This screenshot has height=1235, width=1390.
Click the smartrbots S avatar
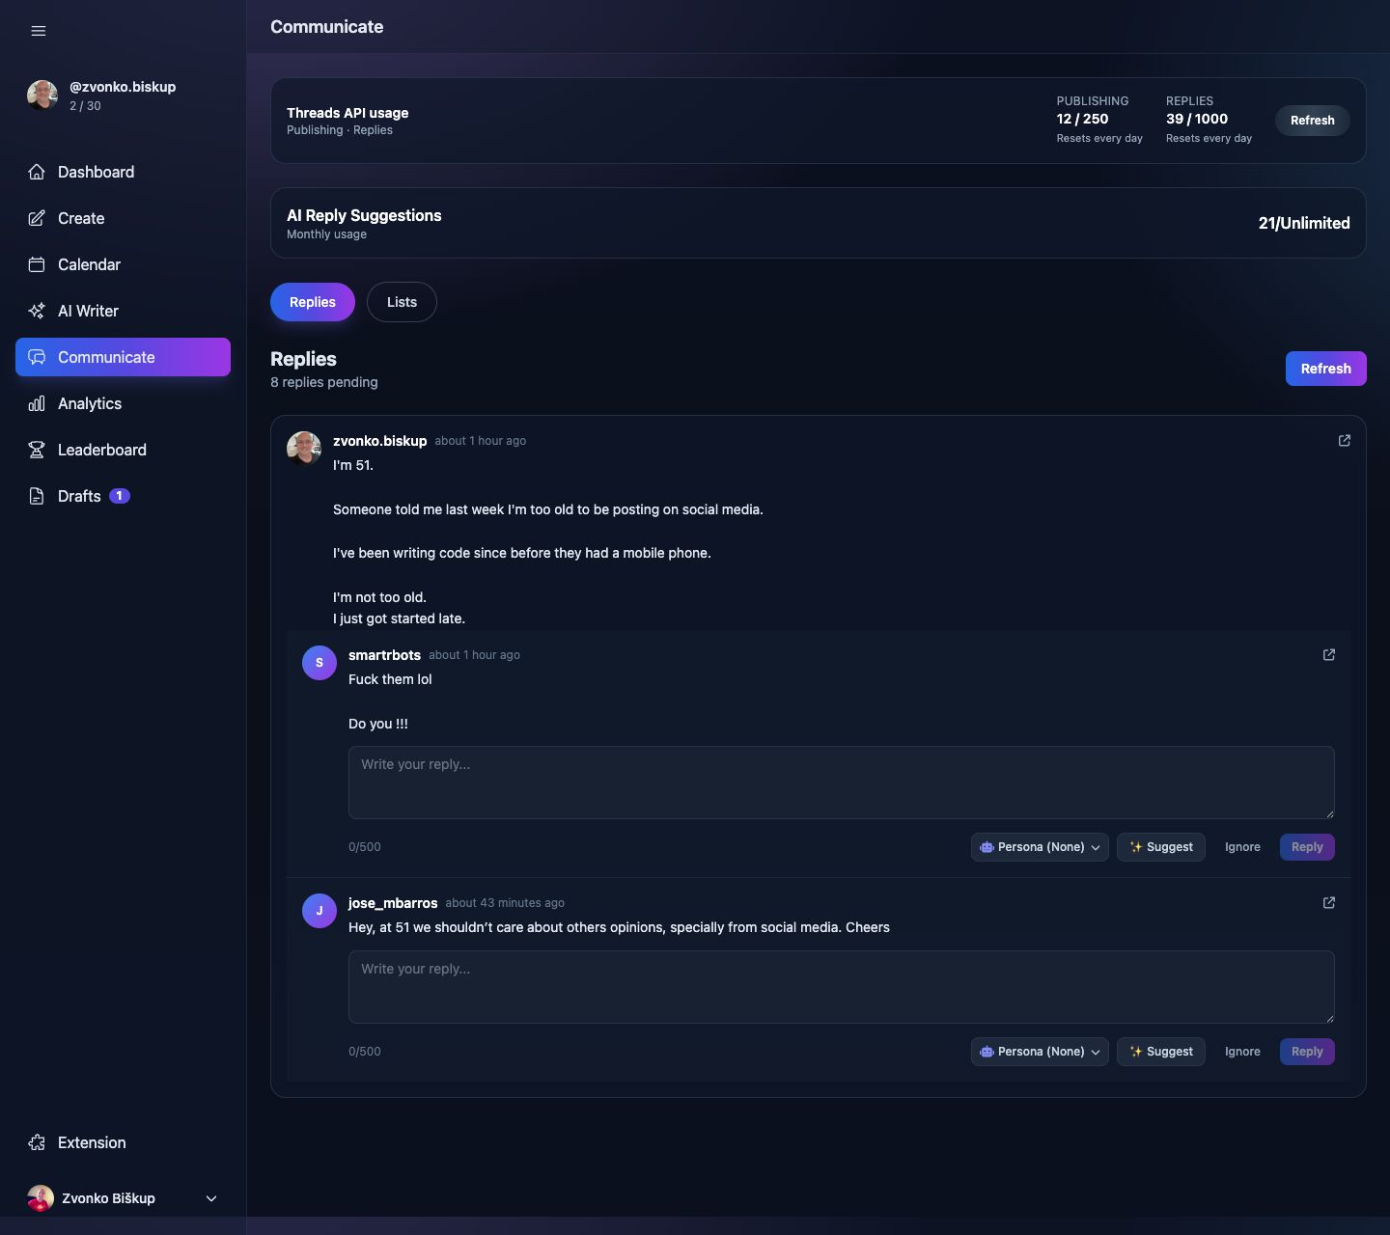tap(320, 663)
